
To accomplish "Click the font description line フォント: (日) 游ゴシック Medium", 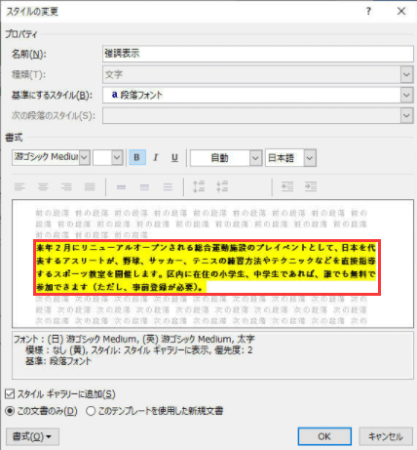I will pyautogui.click(x=133, y=339).
